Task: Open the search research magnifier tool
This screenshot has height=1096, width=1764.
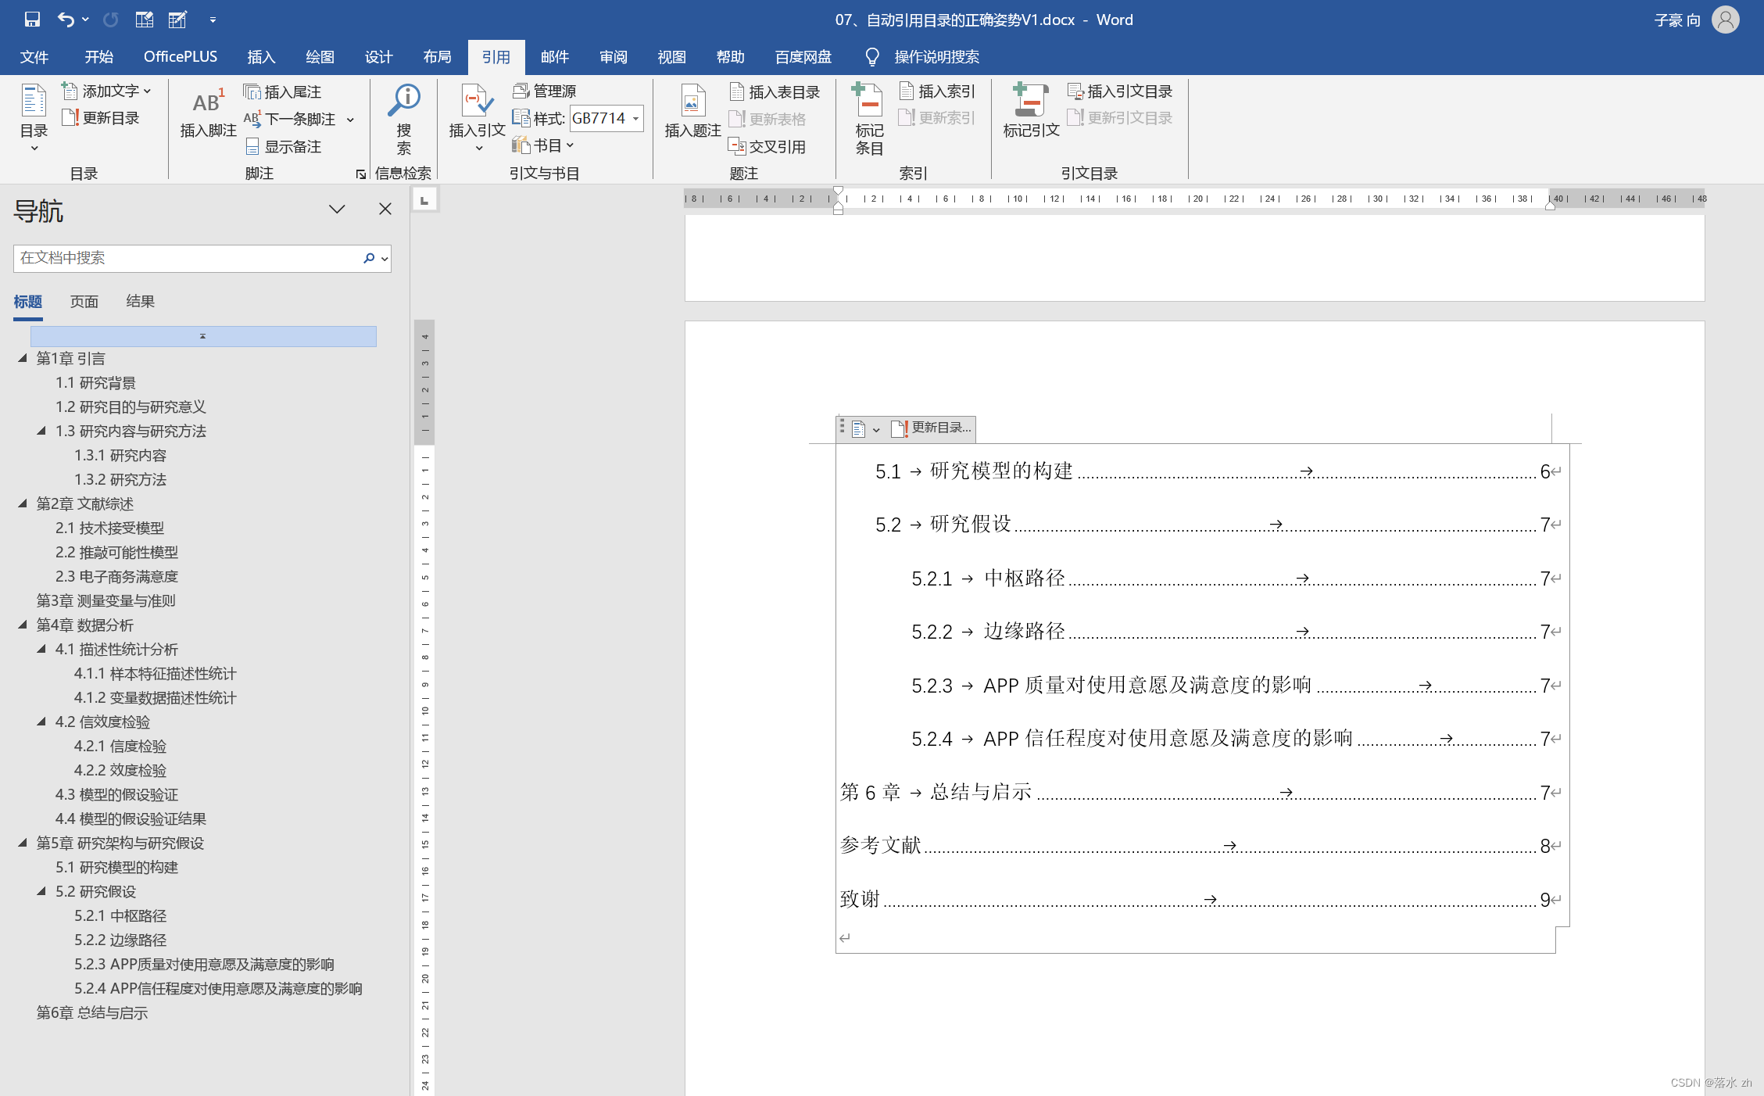Action: (404, 101)
